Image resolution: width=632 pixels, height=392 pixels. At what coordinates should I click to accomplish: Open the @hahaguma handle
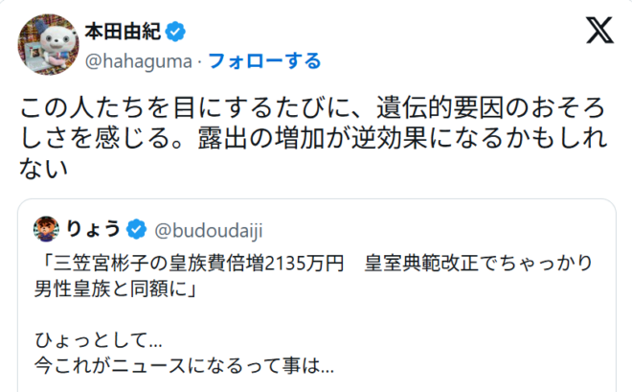pos(139,61)
